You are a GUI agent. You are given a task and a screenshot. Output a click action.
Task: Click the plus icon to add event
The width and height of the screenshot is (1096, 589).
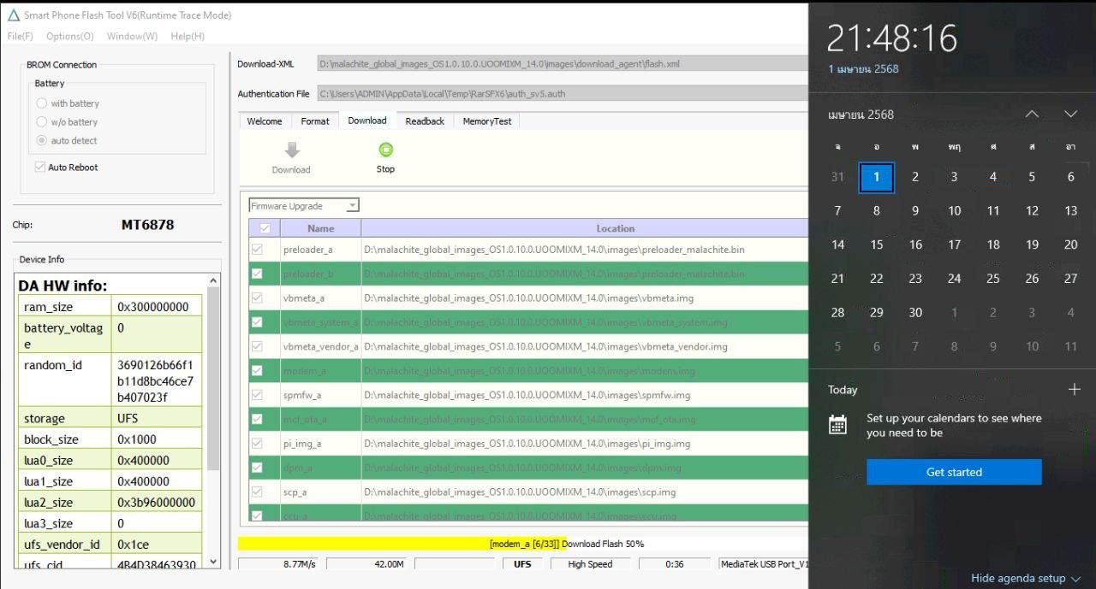(x=1074, y=390)
